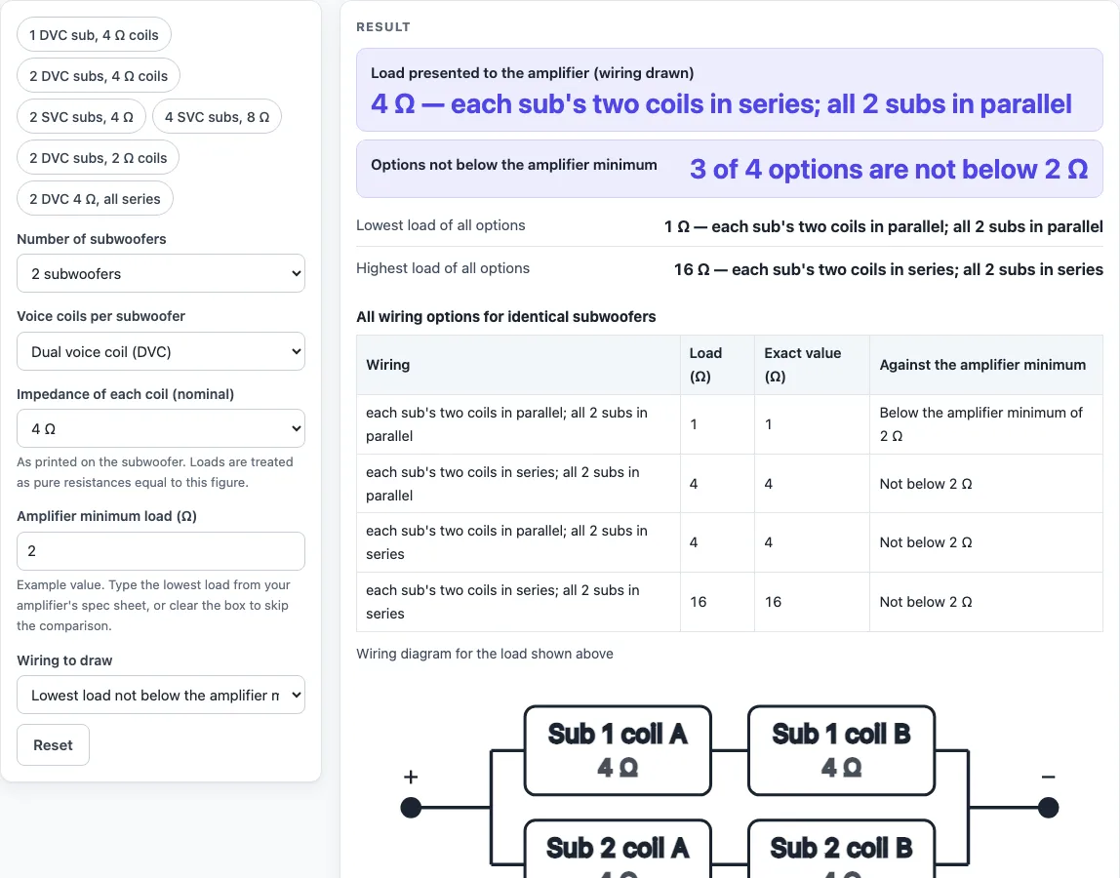Click the 16 Ω all-series wiring table row
The height and width of the screenshot is (878, 1120).
[730, 602]
